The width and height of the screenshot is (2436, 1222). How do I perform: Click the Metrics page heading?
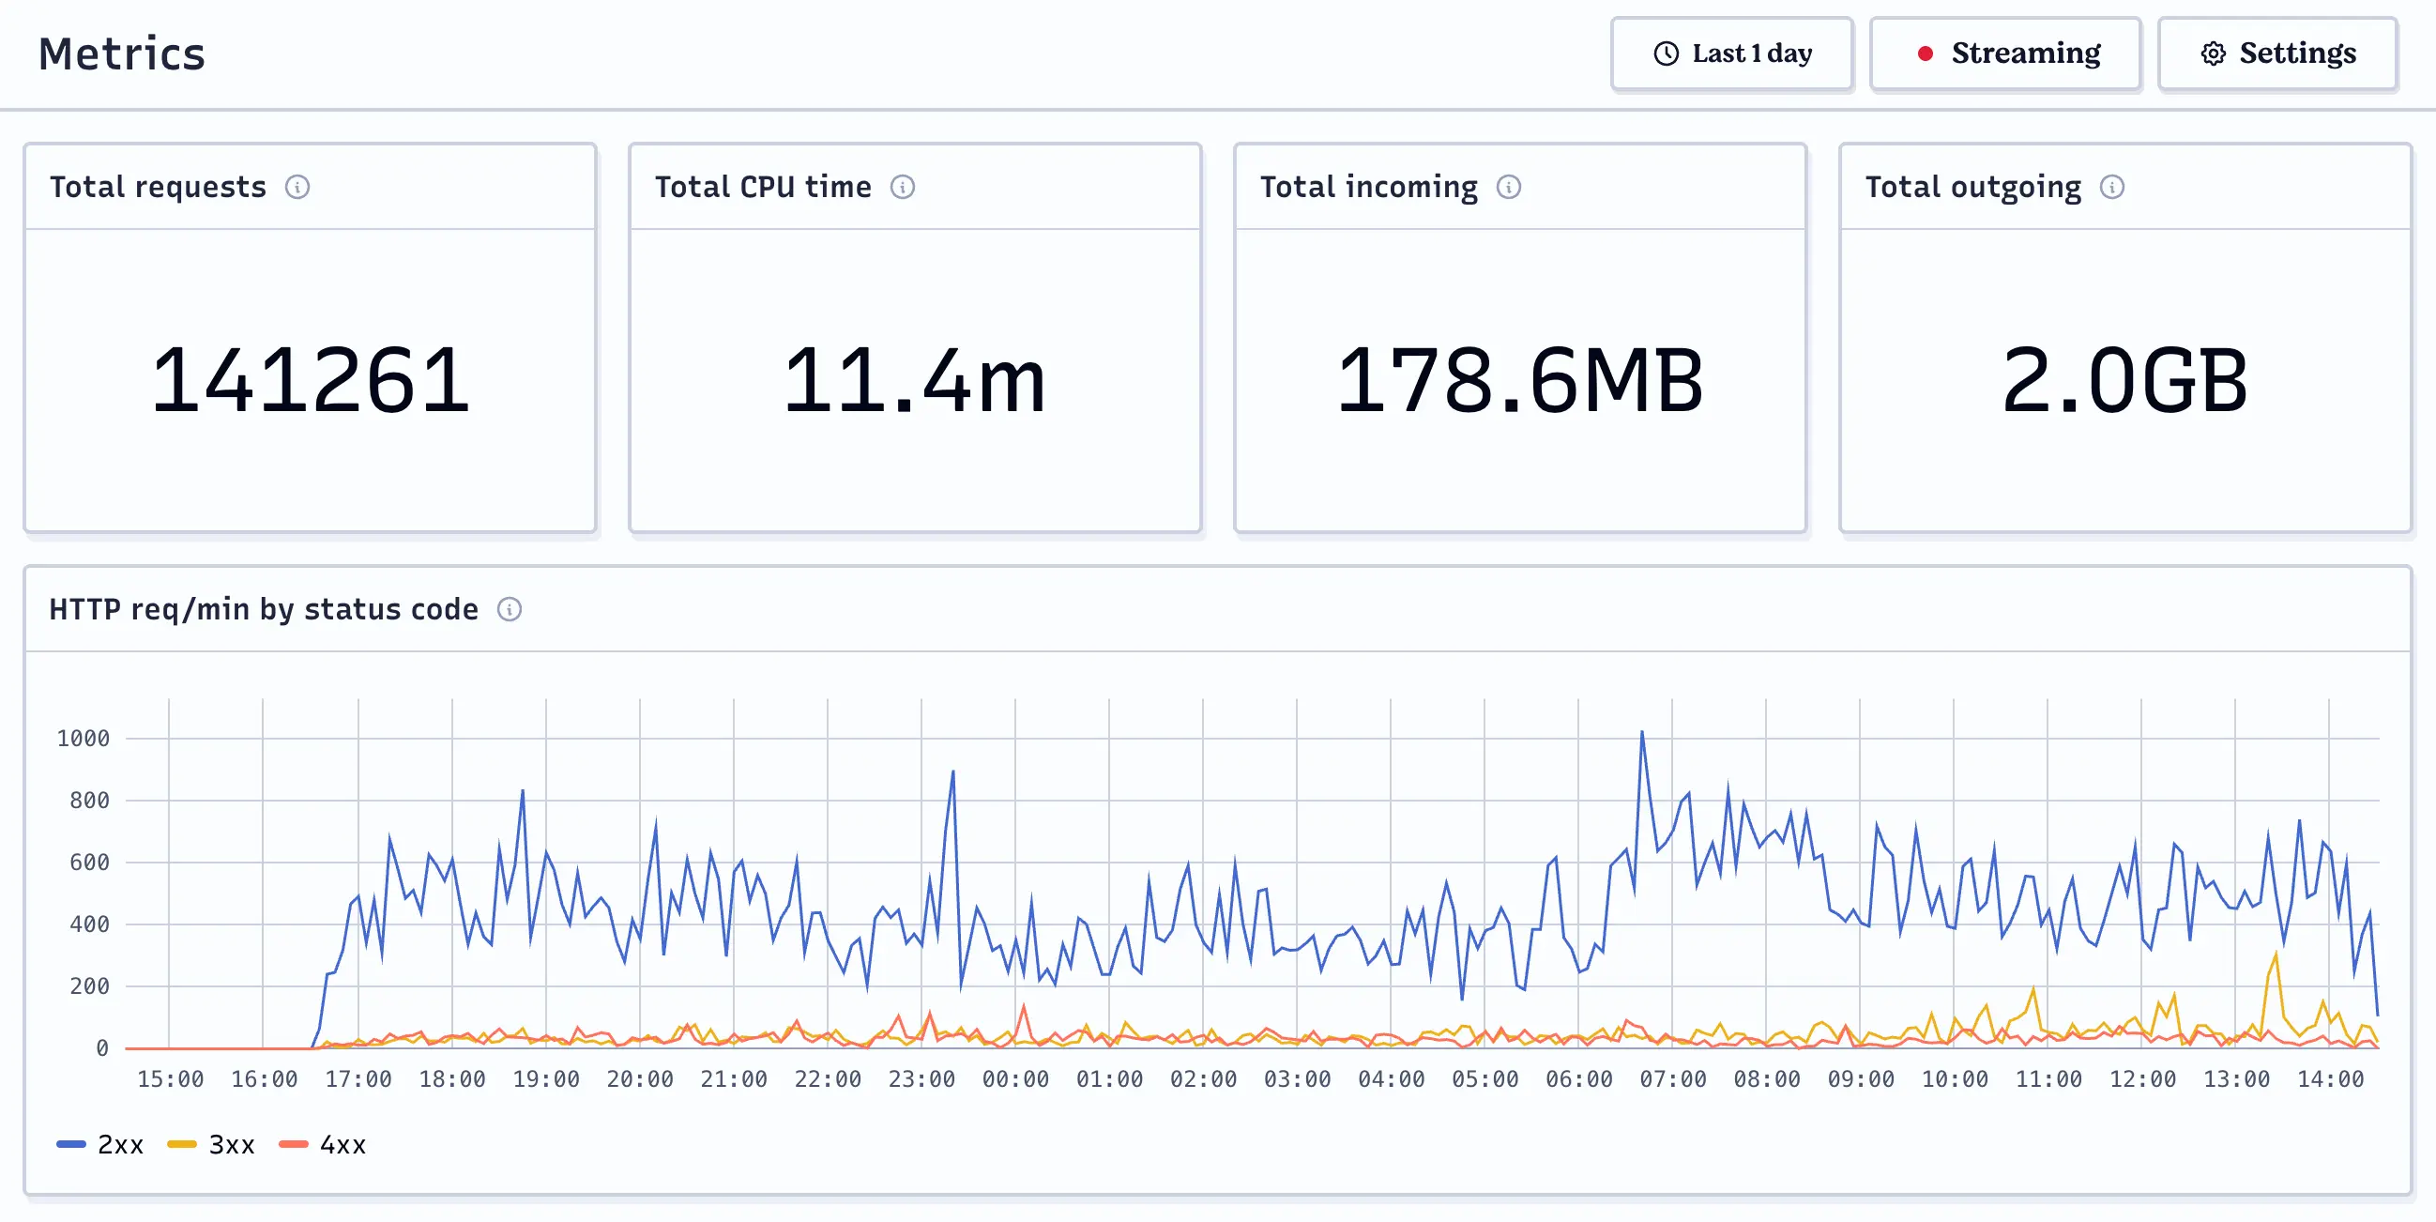point(123,53)
